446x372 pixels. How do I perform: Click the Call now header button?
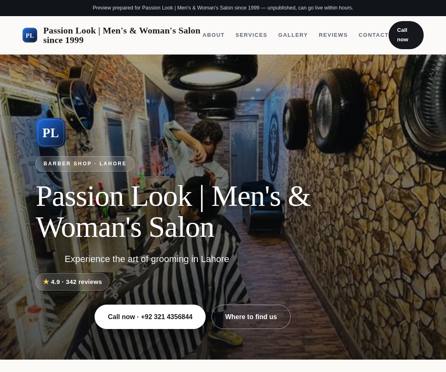point(406,35)
